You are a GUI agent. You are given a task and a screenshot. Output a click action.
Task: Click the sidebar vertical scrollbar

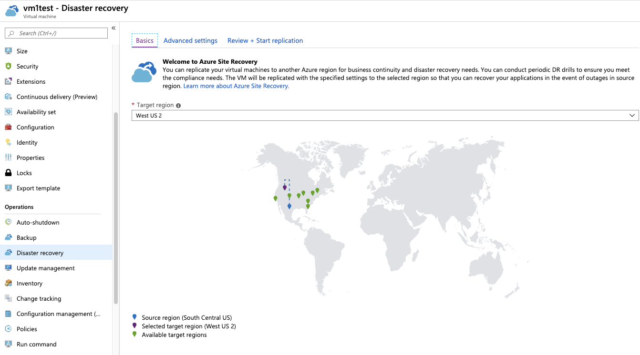tap(116, 208)
